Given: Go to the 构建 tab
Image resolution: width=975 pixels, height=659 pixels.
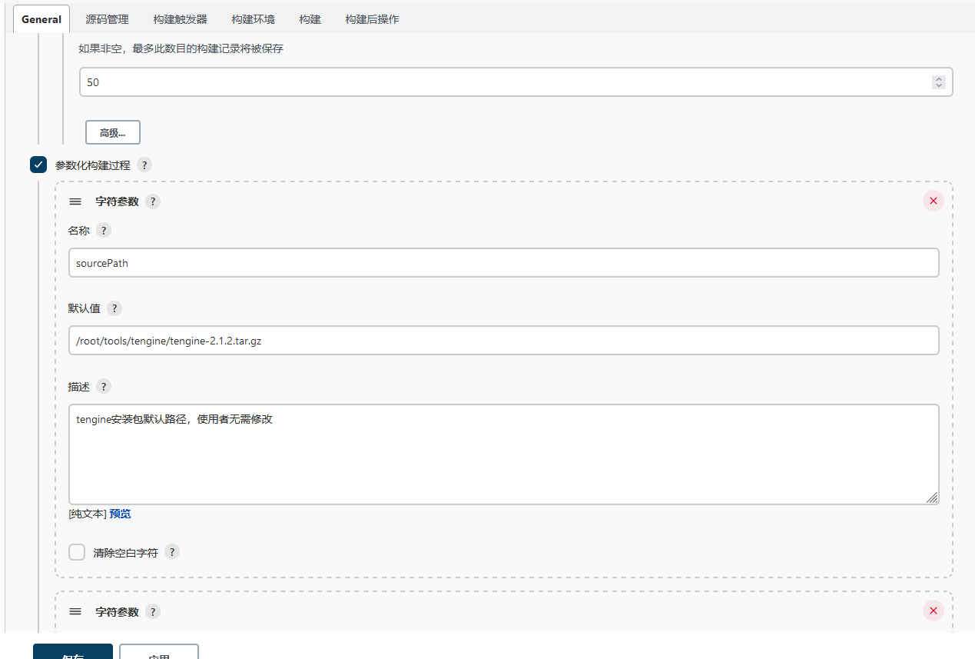Looking at the screenshot, I should 310,19.
